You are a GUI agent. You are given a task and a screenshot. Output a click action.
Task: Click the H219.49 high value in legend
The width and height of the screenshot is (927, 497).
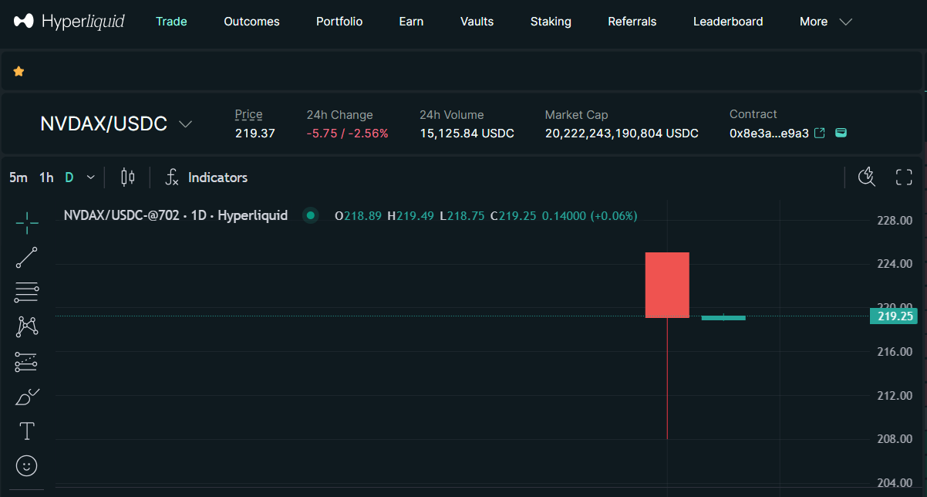pos(411,216)
